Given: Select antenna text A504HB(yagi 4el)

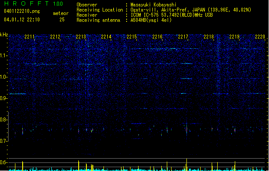Looking at the screenshot, I should (151, 20).
